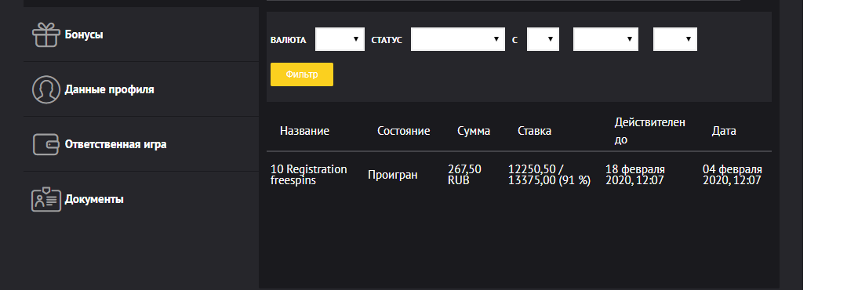Click the 18 февраля 2020, 12:07 expiry date

(635, 175)
